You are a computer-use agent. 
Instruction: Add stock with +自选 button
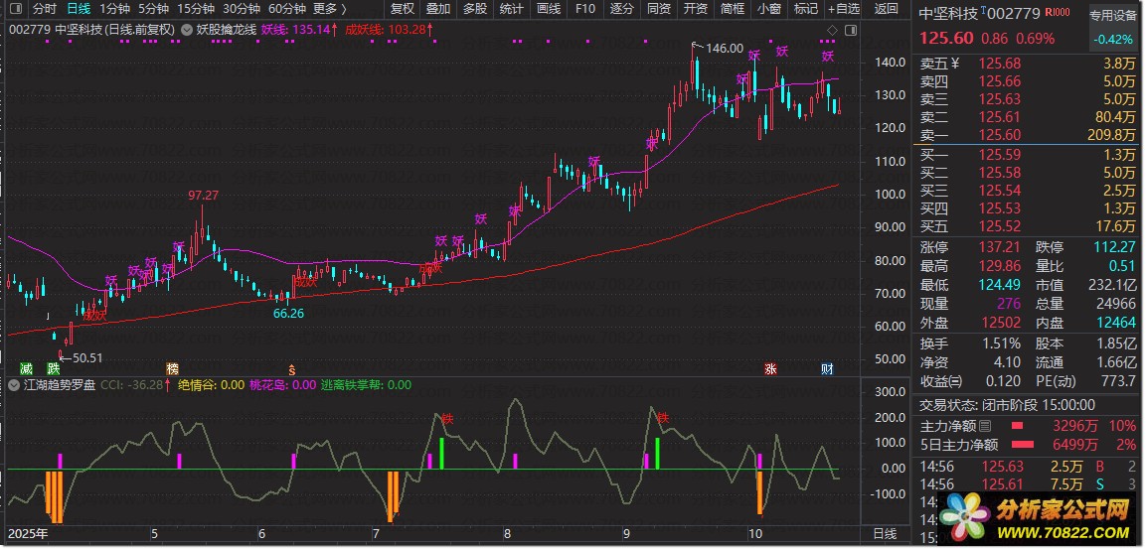pos(844,10)
